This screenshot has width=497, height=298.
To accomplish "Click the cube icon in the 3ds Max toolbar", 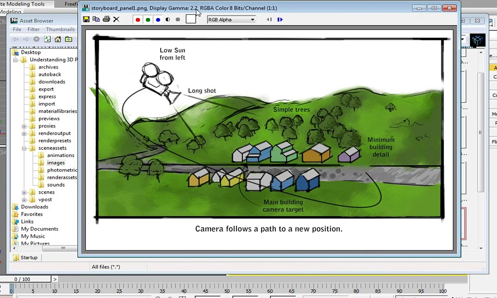I will point(478,40).
